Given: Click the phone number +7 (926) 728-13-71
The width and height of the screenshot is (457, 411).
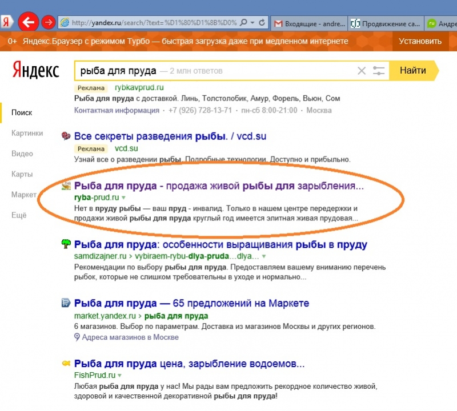Looking at the screenshot, I should coord(200,110).
